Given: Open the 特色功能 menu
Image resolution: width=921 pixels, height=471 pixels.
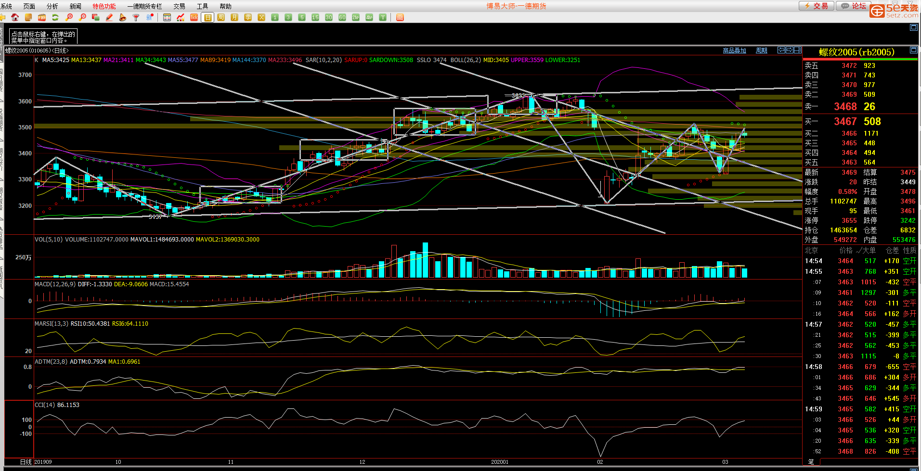Looking at the screenshot, I should (104, 6).
